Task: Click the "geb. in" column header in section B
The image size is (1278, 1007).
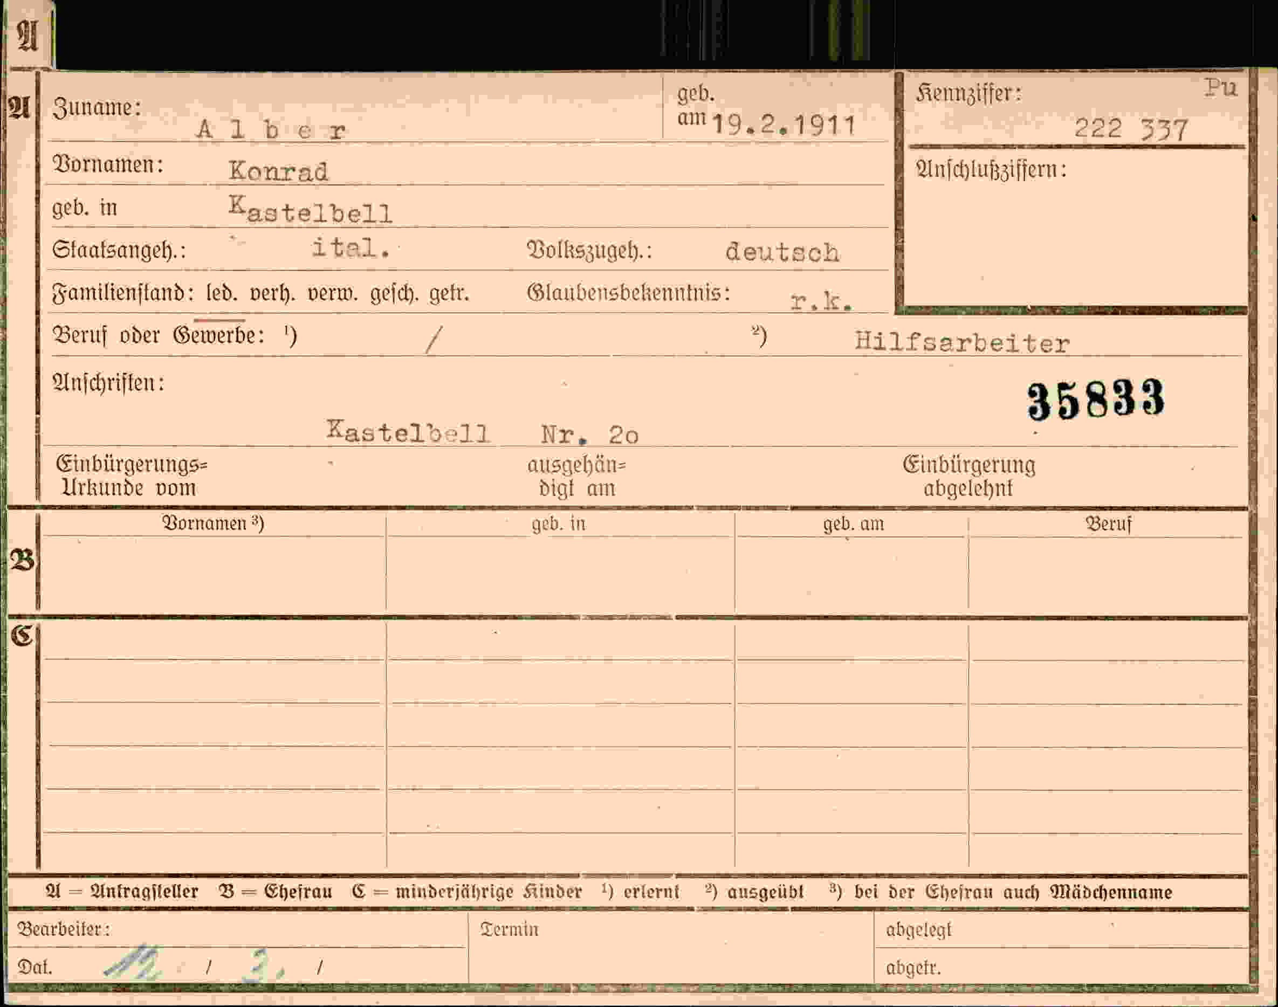Action: (x=559, y=523)
